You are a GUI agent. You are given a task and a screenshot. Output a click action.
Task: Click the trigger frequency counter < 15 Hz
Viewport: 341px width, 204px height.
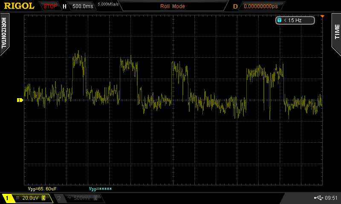(295, 20)
